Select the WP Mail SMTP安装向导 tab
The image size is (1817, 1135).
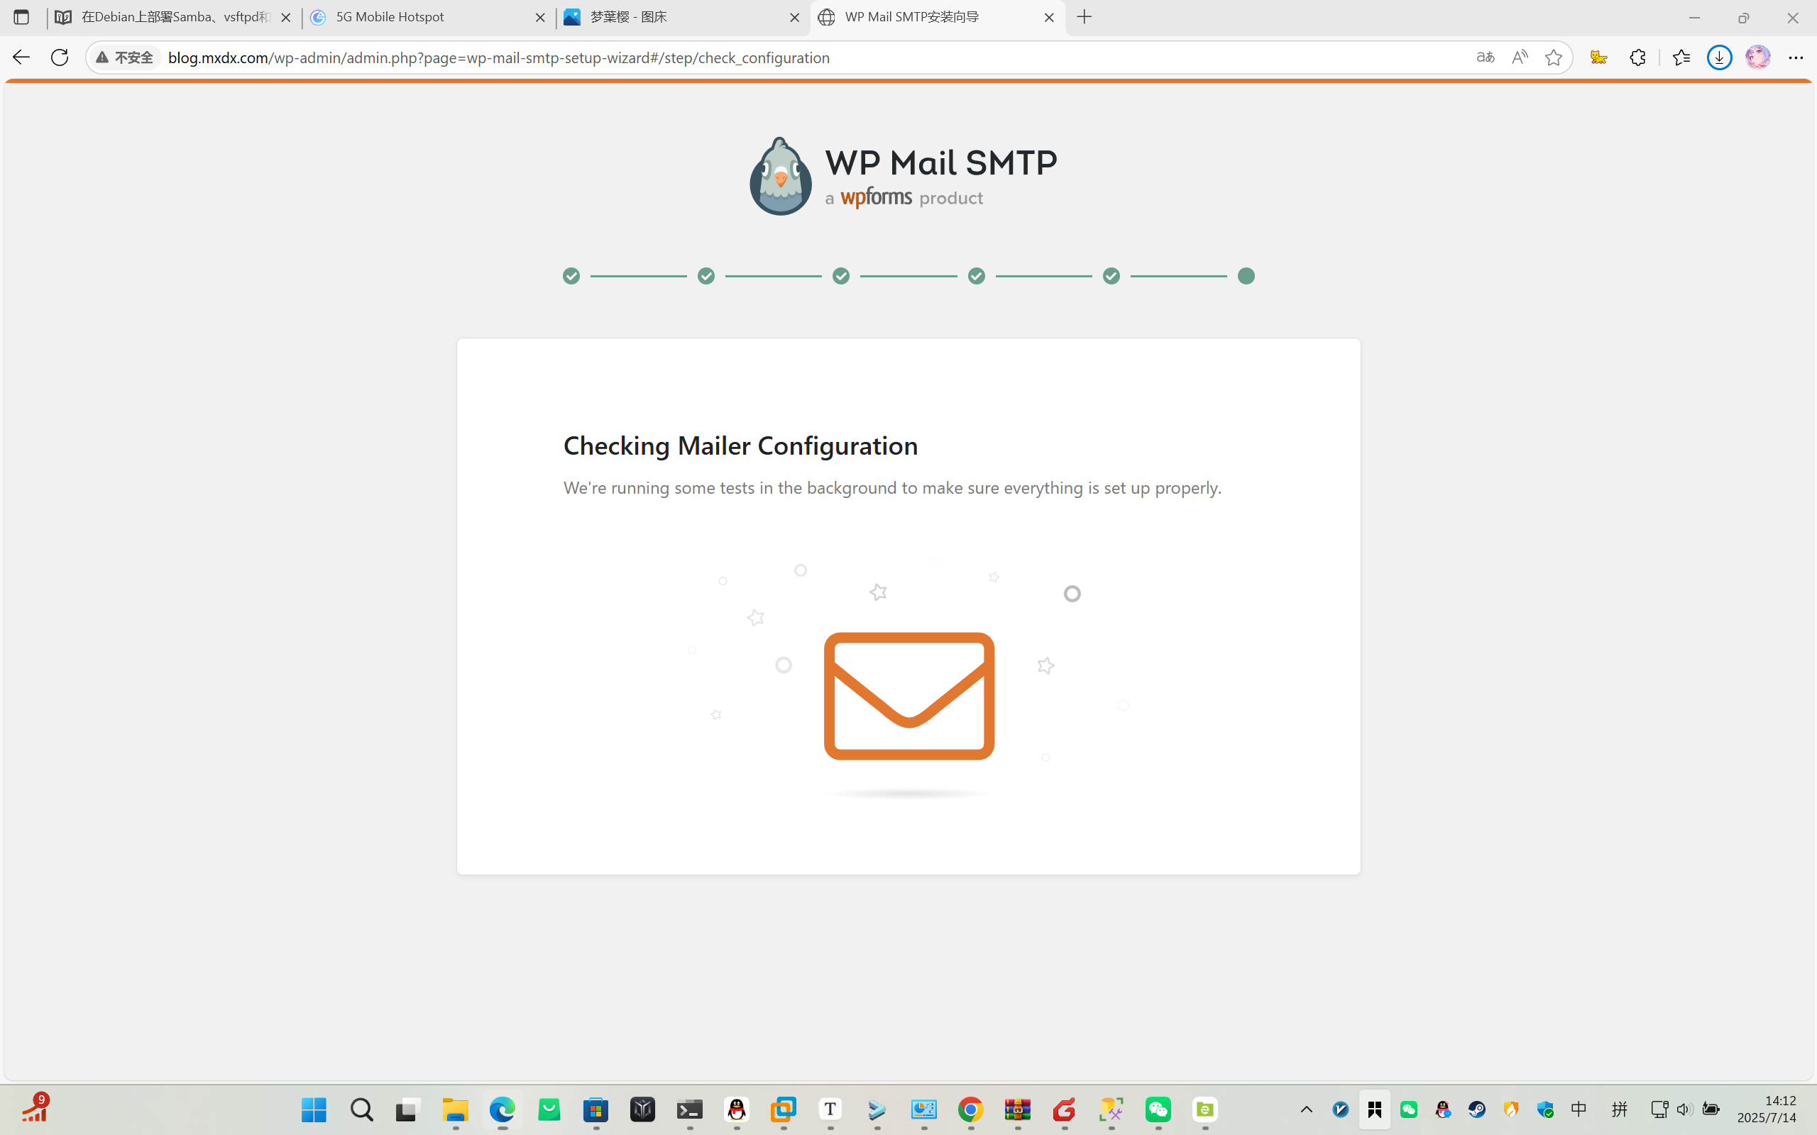click(937, 17)
